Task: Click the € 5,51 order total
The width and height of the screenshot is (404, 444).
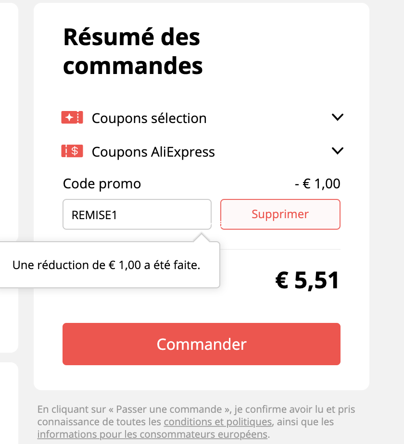Action: click(307, 280)
